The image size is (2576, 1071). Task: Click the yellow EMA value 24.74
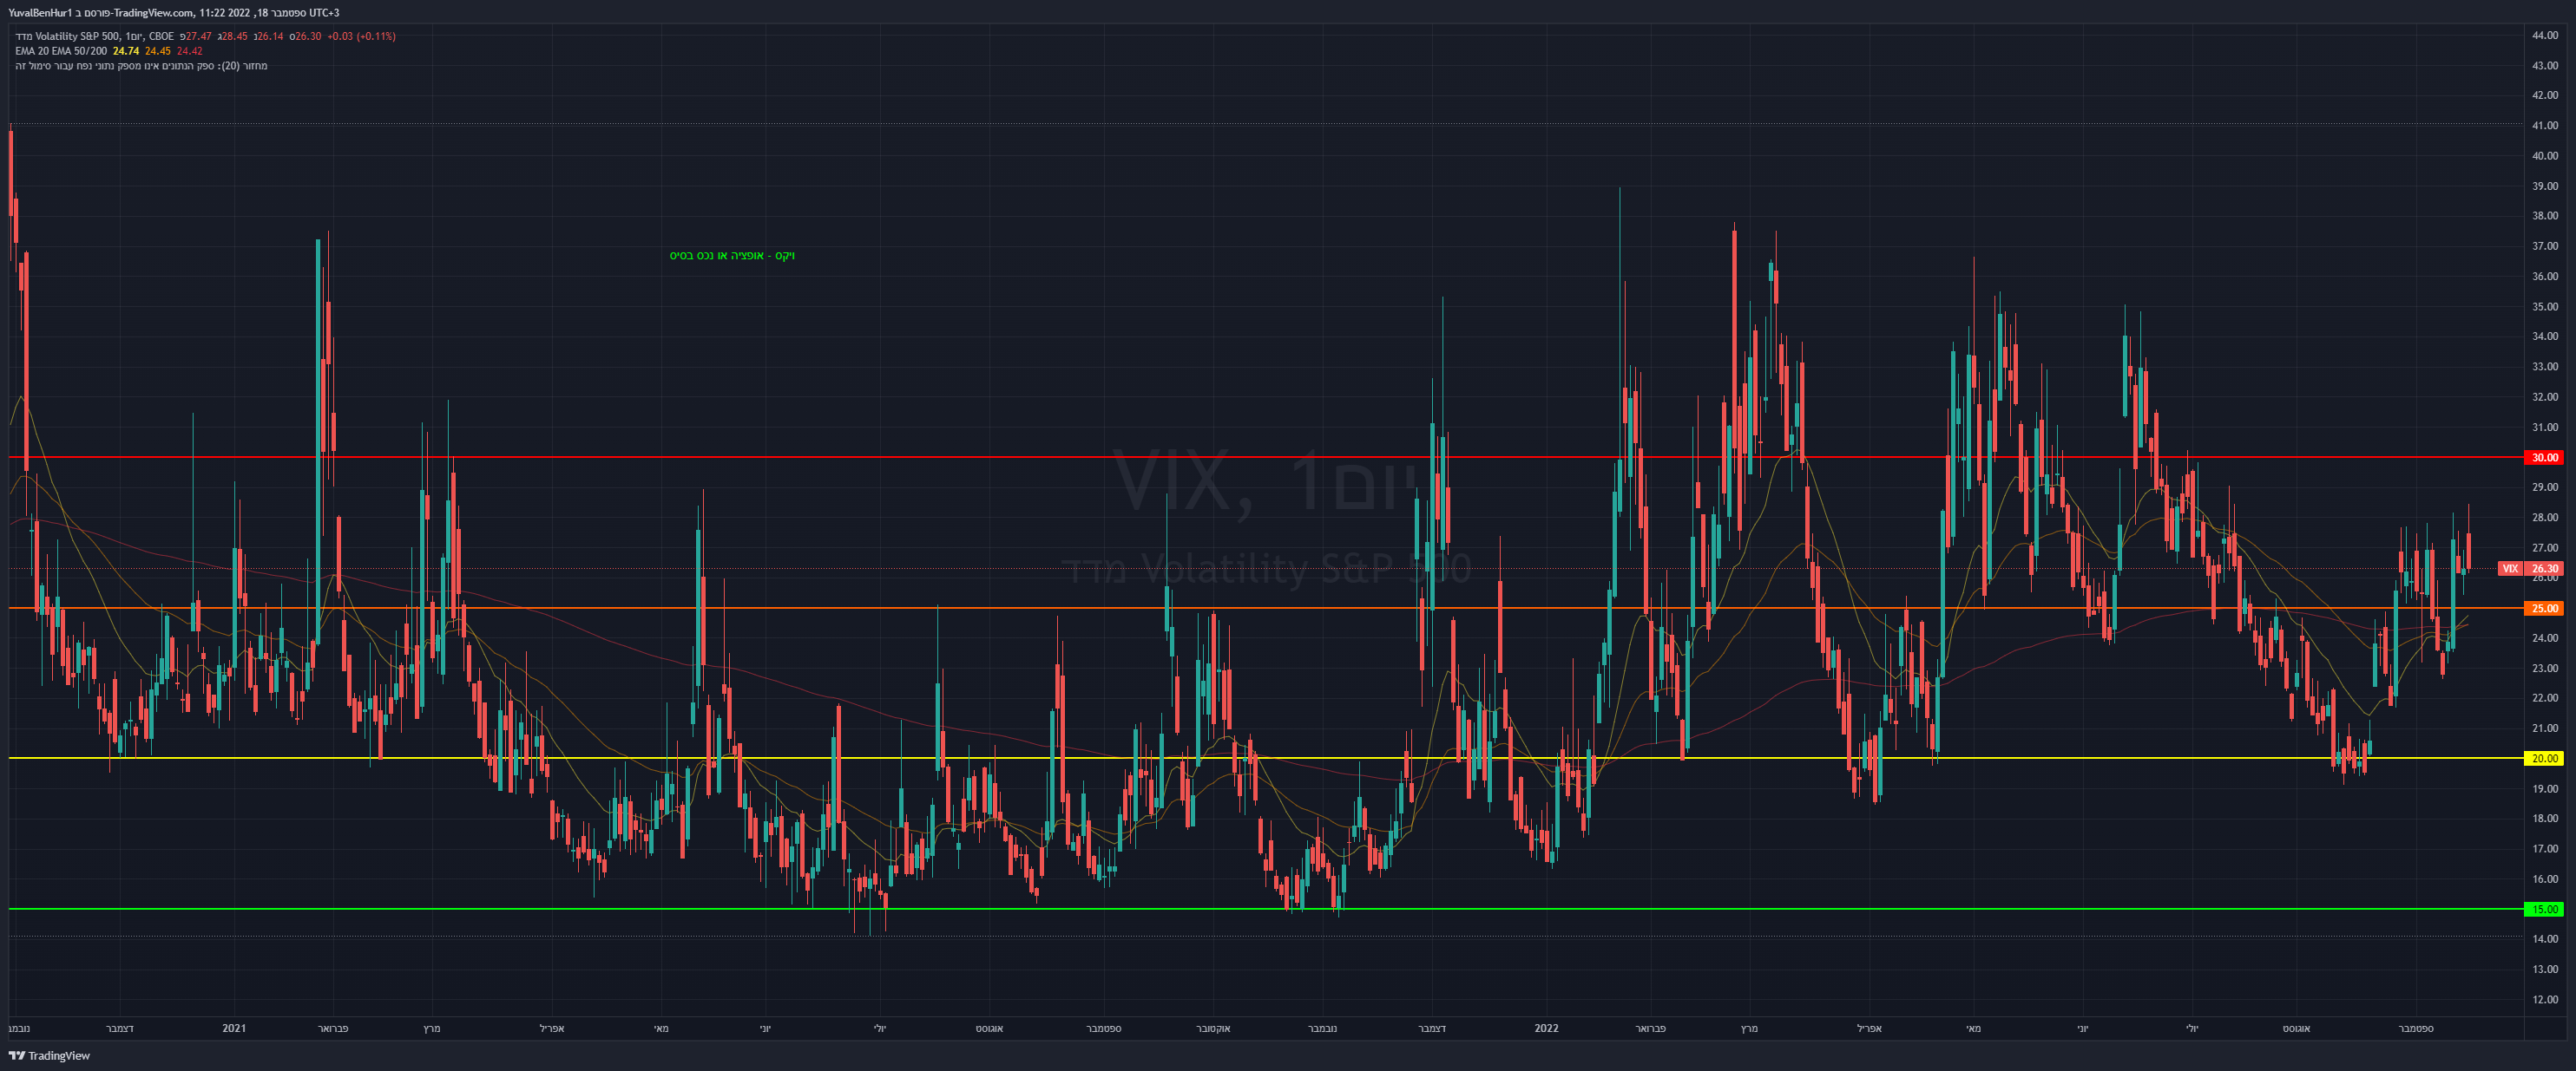pyautogui.click(x=126, y=51)
